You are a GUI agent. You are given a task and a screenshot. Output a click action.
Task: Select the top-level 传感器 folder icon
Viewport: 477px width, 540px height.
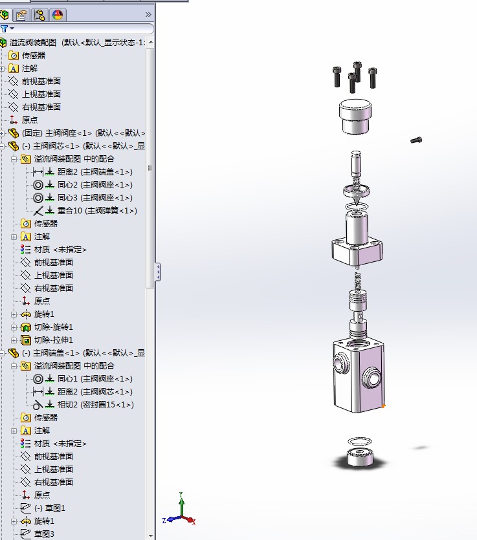coord(13,56)
